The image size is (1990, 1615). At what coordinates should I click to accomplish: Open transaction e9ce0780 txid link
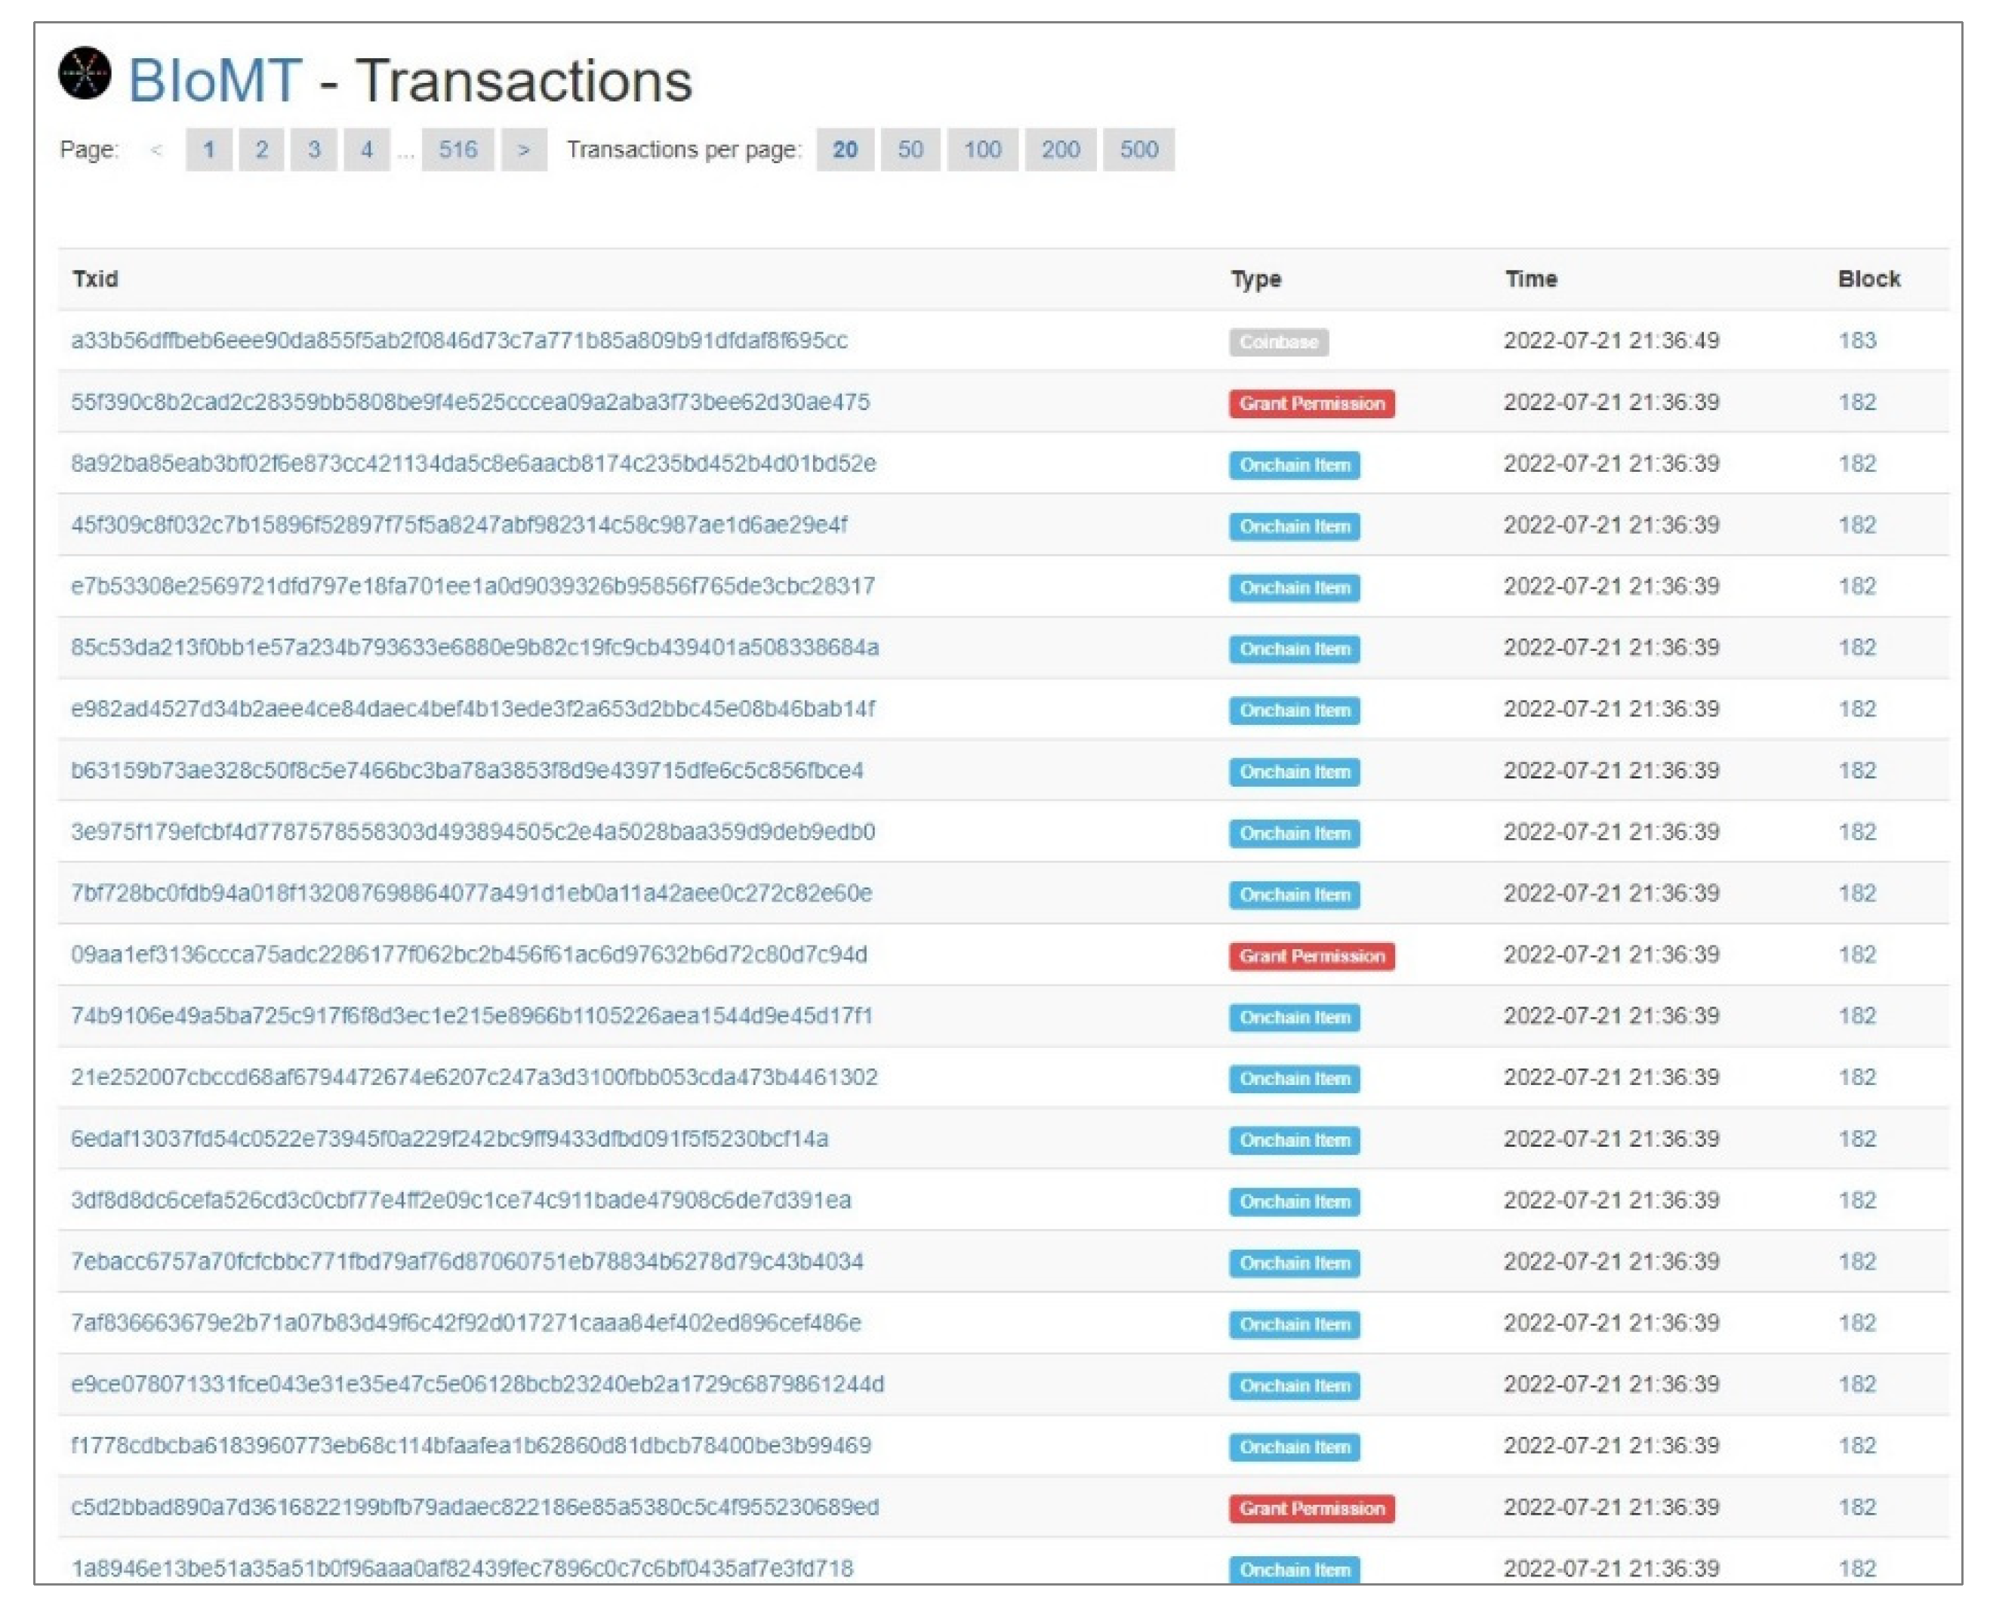(477, 1384)
